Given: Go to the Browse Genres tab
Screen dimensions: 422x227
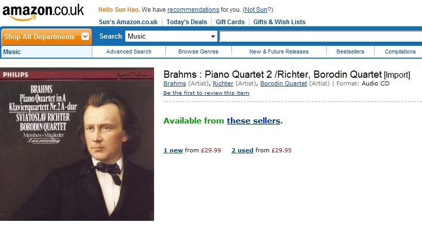Looking at the screenshot, I should pyautogui.click(x=198, y=51).
